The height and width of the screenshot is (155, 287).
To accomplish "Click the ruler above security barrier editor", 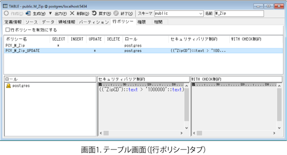I will pyautogui.click(x=141, y=84).
